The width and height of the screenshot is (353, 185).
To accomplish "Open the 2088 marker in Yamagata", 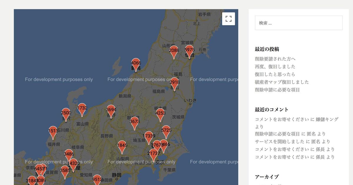I will 174,52.
